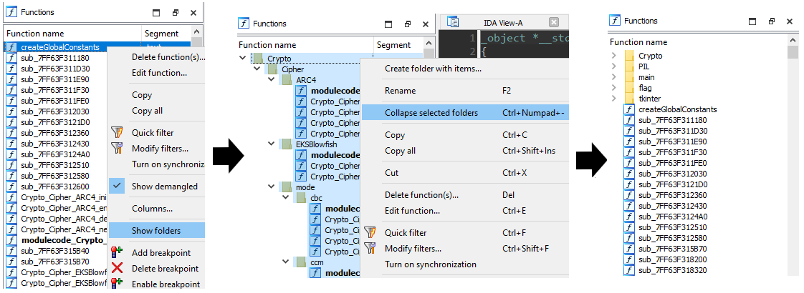Expand the PIL folder
Viewport: 804px width, 293px height.
pos(614,66)
